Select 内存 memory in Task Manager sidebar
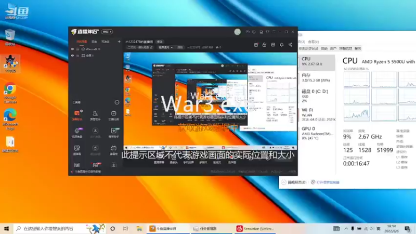 317,77
